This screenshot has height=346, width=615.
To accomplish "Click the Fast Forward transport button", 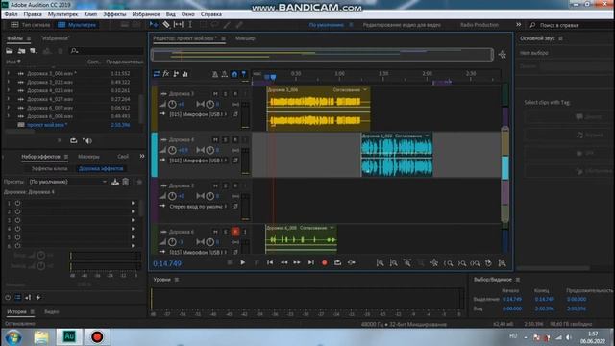I will 297,262.
